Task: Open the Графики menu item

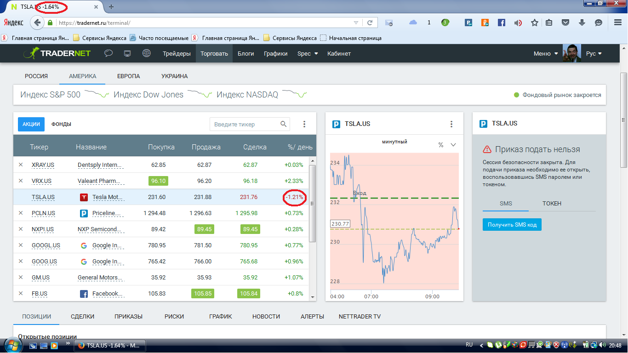Action: (276, 53)
